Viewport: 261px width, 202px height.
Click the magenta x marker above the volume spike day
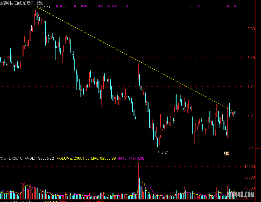[140, 6]
